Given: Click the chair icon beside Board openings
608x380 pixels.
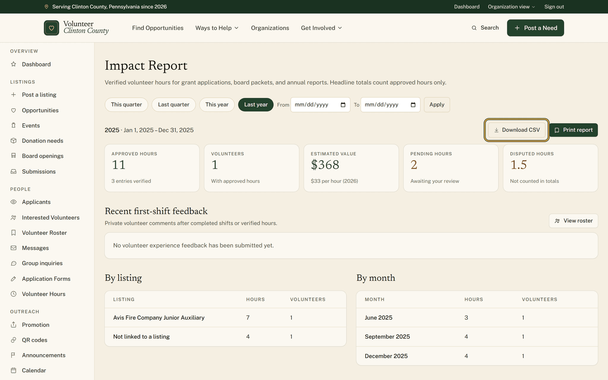Looking at the screenshot, I should point(14,156).
